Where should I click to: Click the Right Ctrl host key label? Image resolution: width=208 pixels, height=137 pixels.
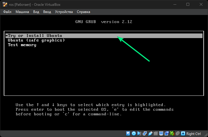(x=194, y=134)
